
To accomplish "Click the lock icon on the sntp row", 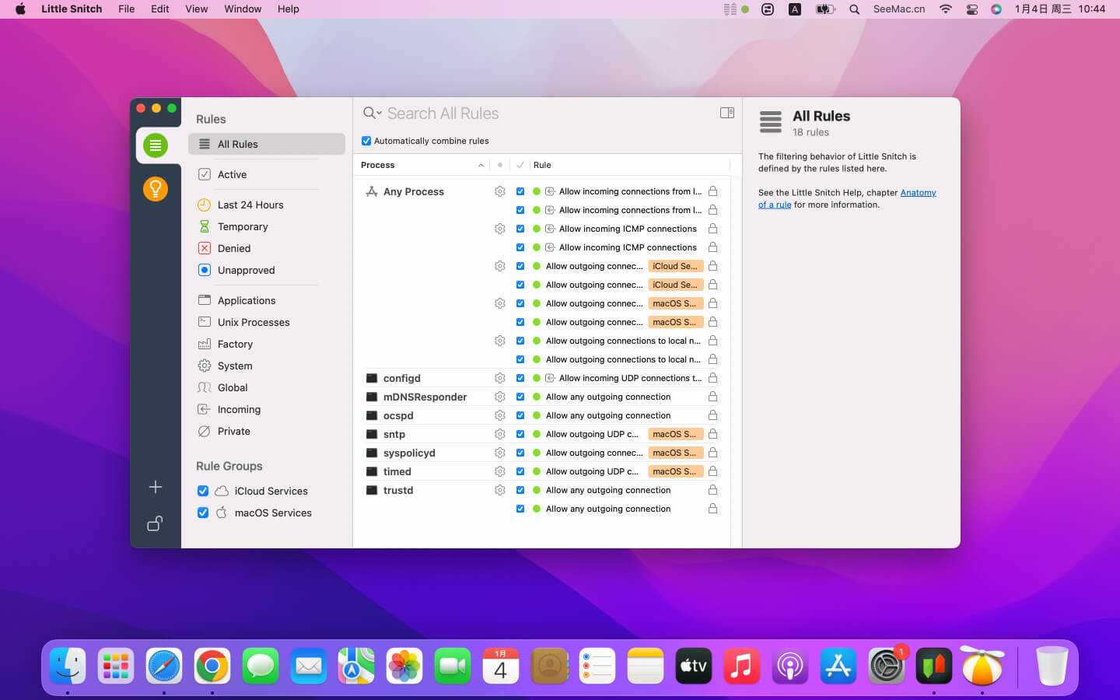I will 712,434.
